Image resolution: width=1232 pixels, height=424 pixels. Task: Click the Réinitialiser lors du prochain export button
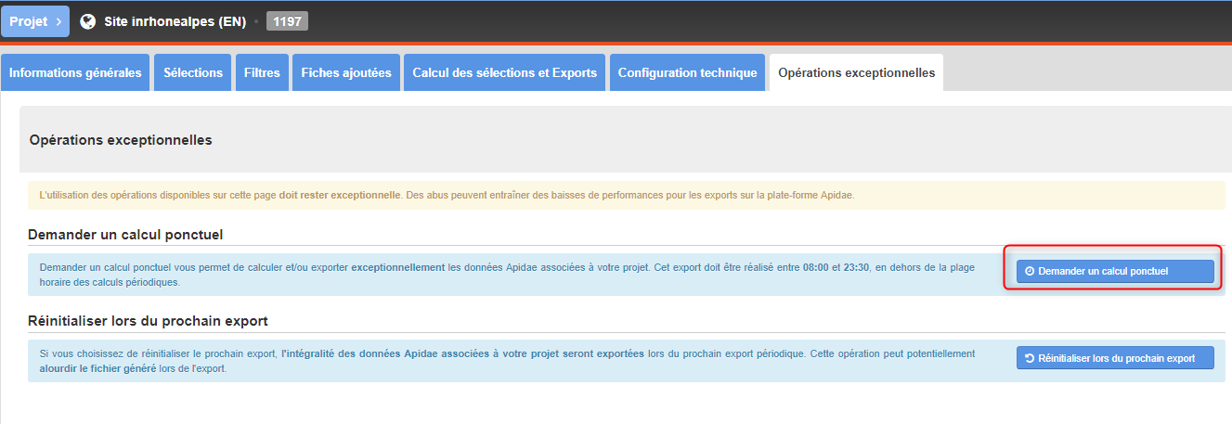point(1115,357)
